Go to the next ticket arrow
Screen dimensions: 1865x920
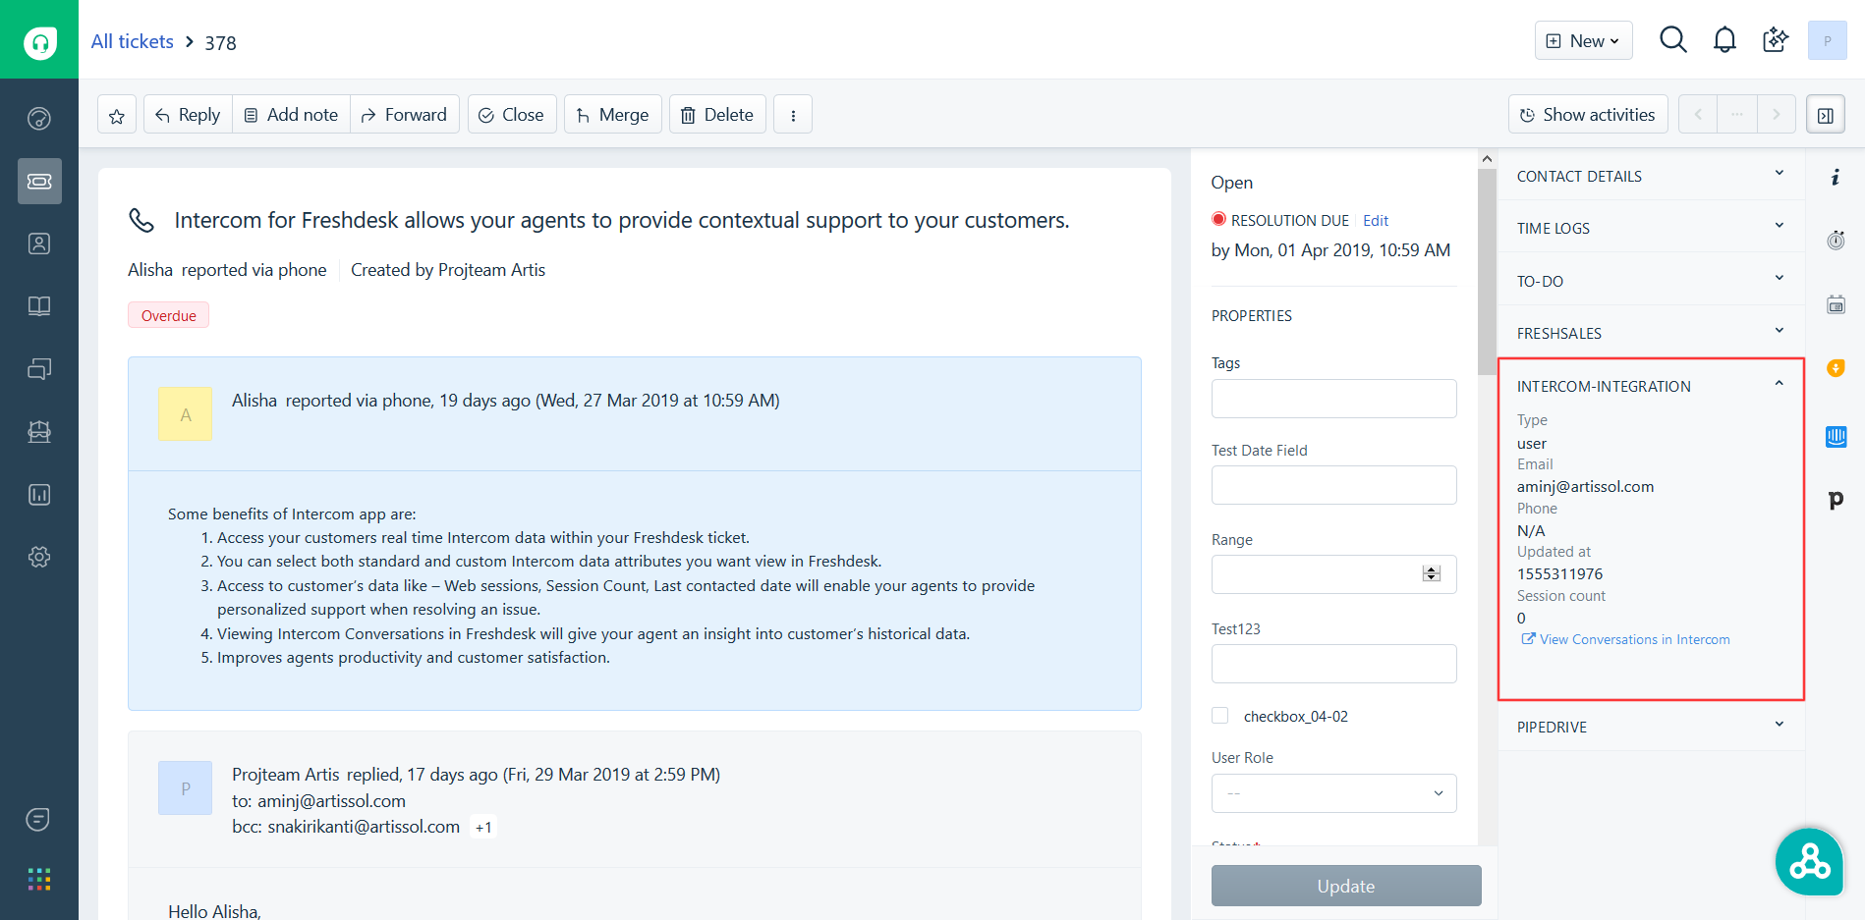pos(1776,115)
